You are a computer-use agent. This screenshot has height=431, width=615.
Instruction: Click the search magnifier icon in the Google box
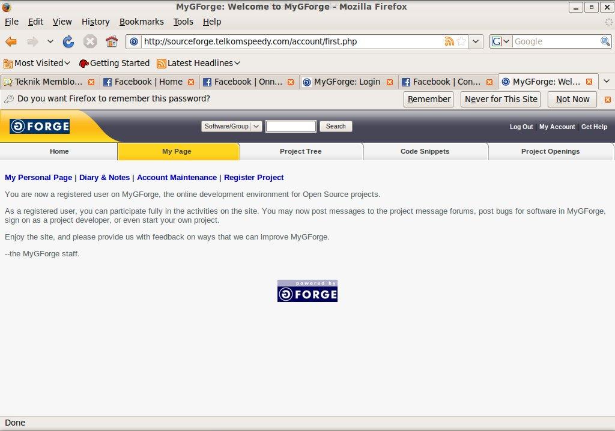pos(605,41)
